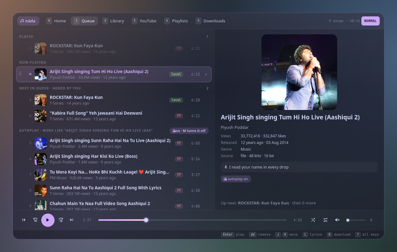Click the microphone icon in lyrics box

(226, 167)
